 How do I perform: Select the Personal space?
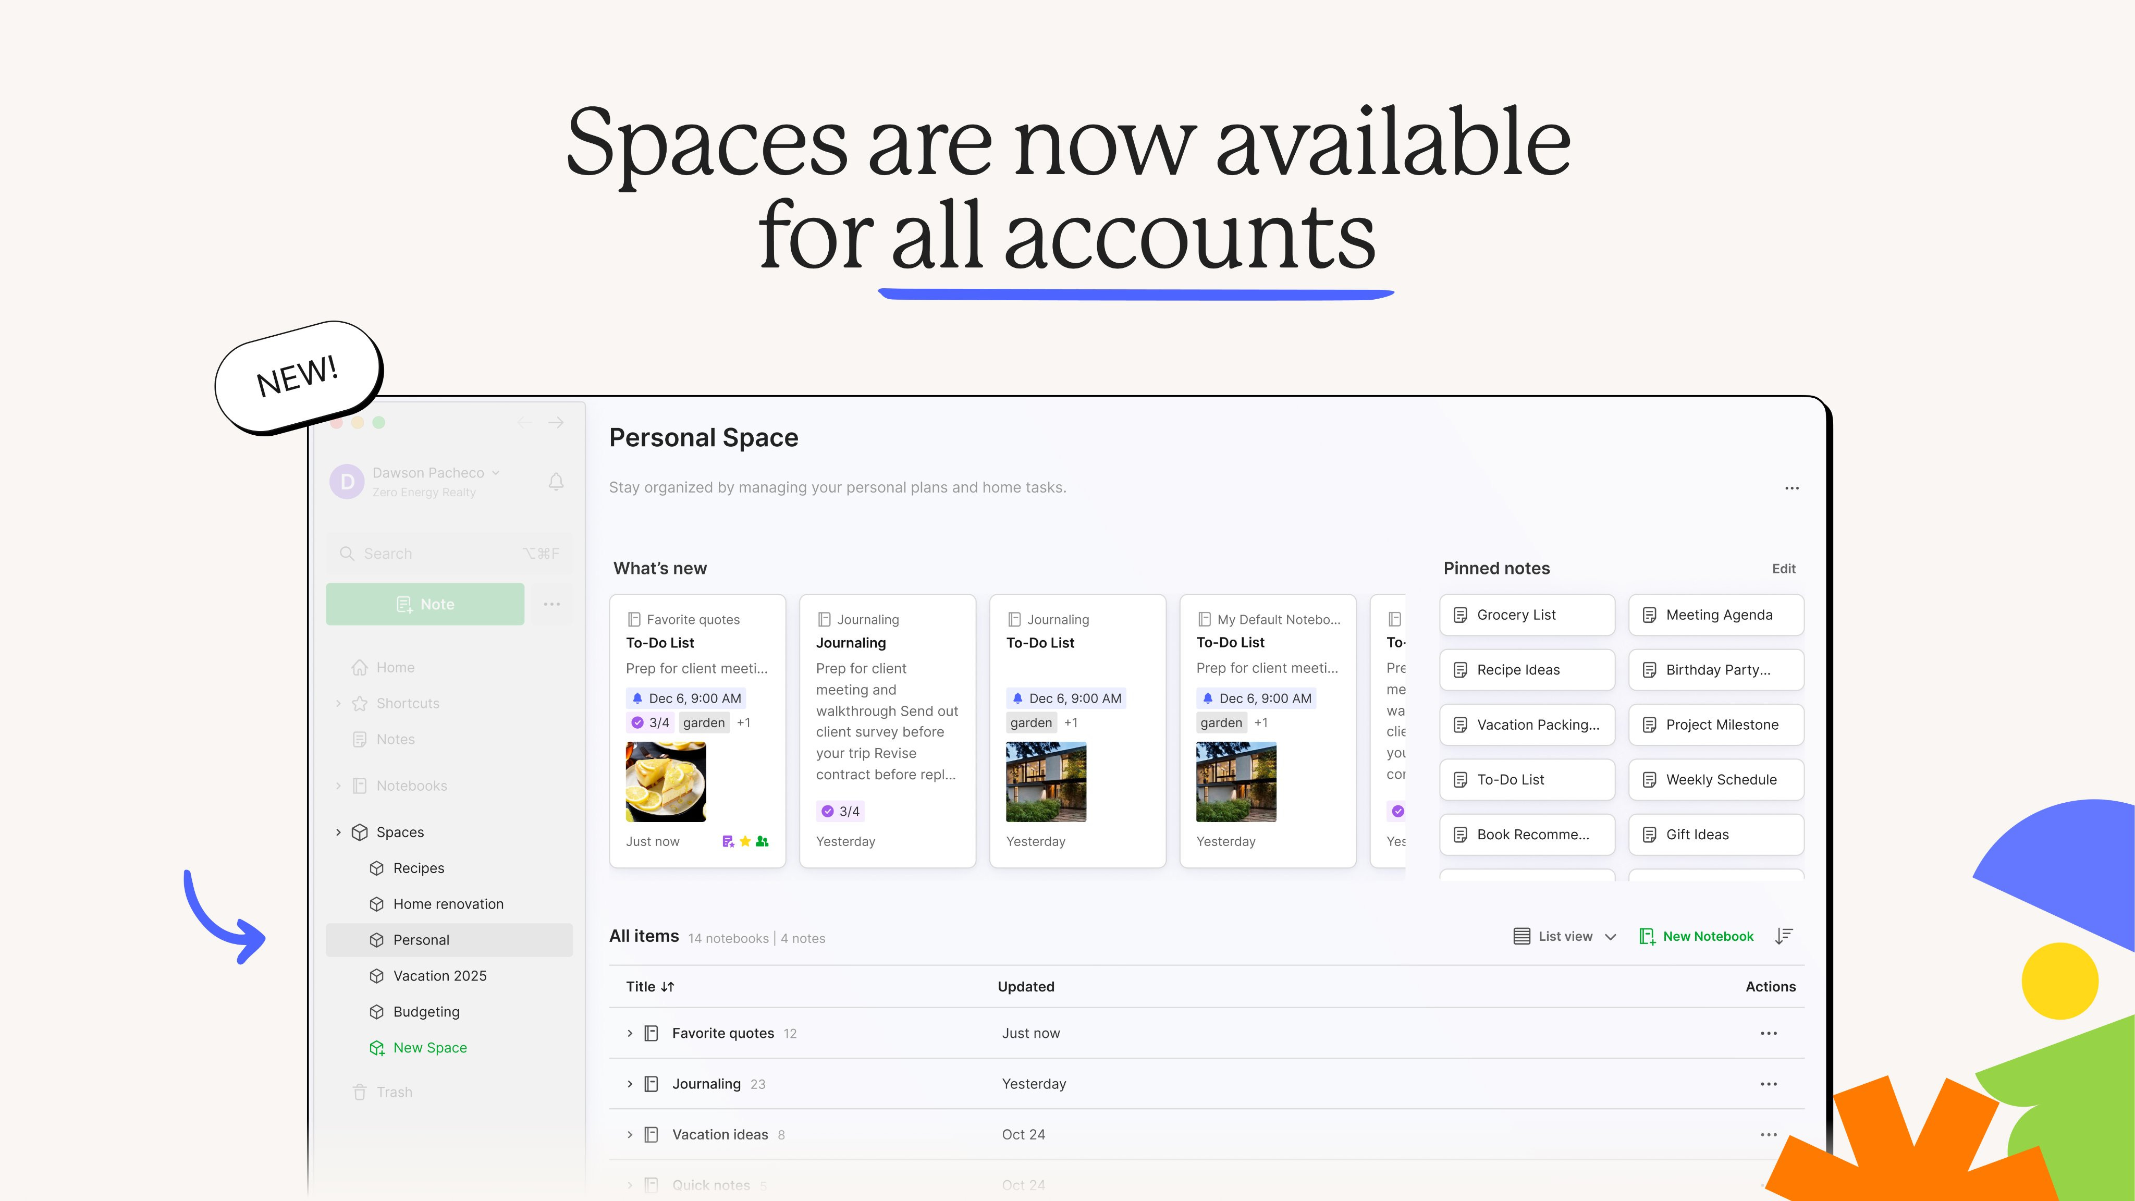click(449, 940)
